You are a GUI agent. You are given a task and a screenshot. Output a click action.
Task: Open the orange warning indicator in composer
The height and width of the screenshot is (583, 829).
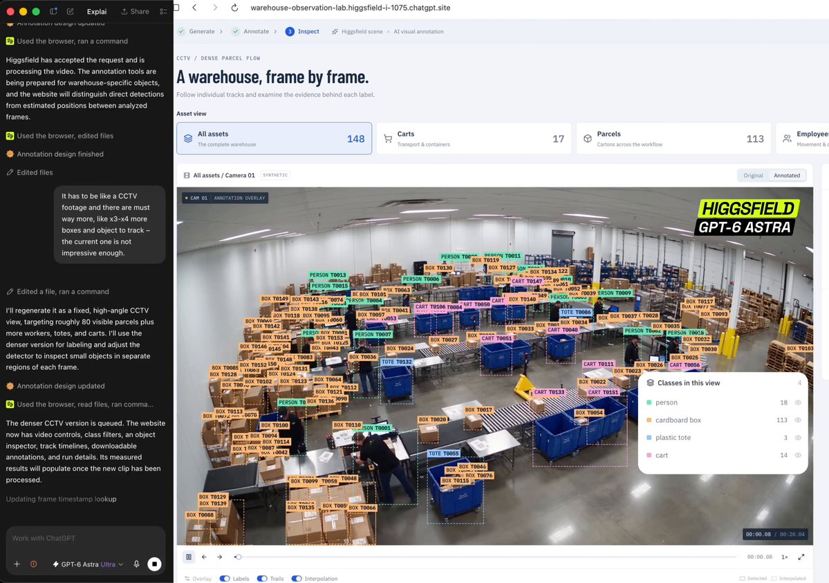point(33,564)
